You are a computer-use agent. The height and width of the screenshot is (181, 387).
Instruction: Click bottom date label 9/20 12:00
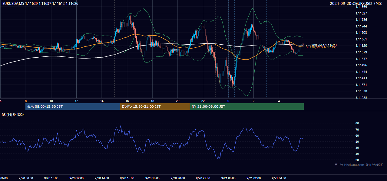pyautogui.click(x=77, y=178)
